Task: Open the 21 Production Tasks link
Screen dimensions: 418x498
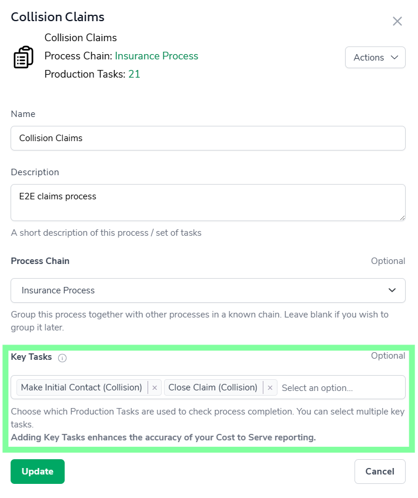Action: tap(134, 75)
